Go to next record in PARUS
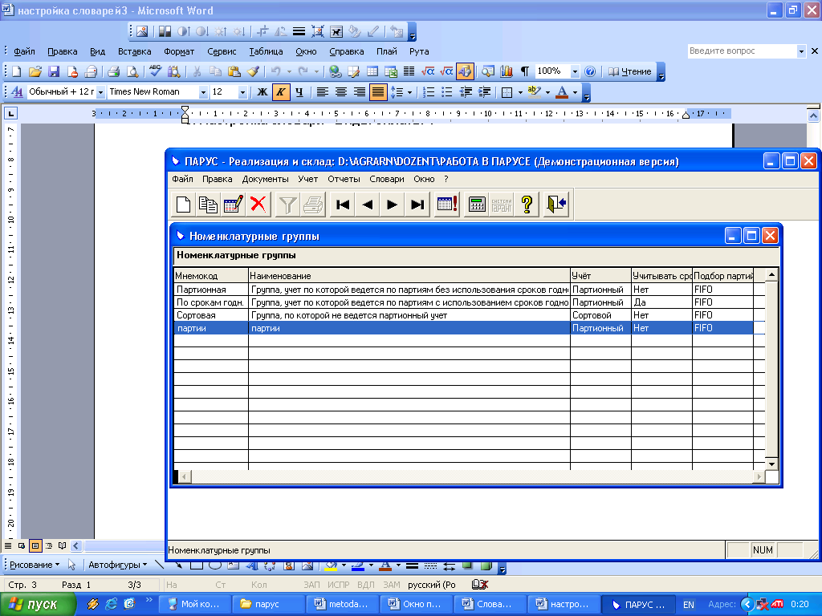The image size is (822, 616). (x=392, y=205)
